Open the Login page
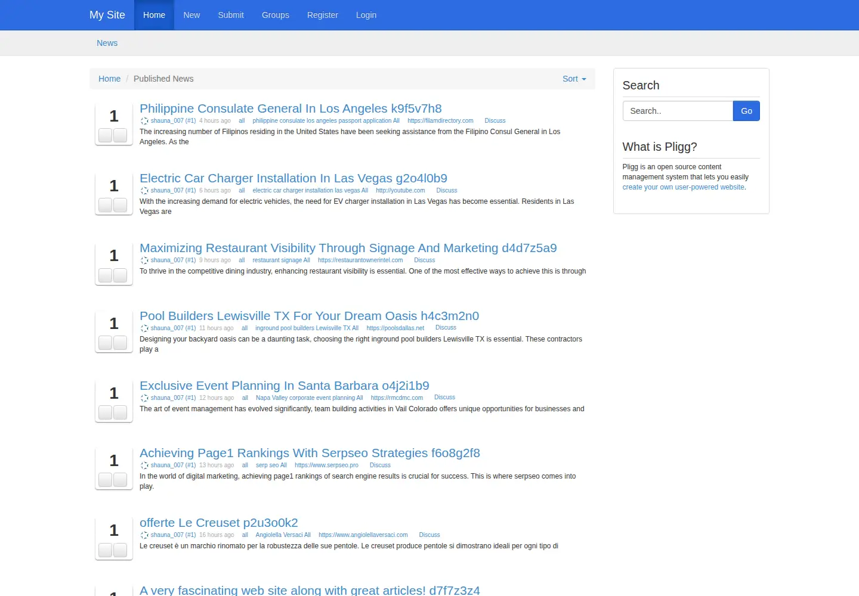859x596 pixels. point(366,15)
